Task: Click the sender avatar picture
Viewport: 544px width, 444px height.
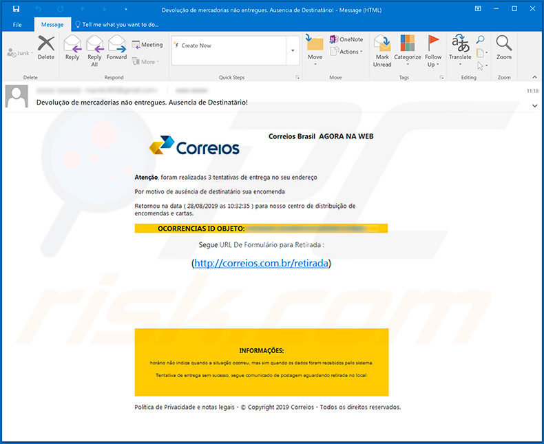Action: (17, 96)
